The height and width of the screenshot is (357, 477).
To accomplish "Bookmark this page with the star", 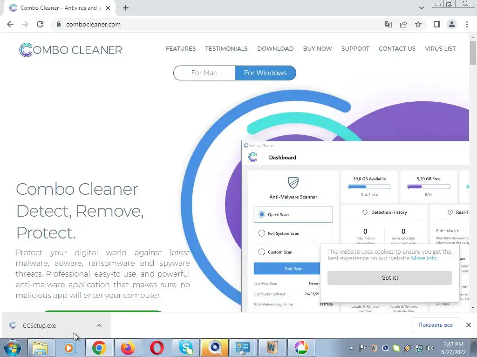I will click(x=418, y=24).
